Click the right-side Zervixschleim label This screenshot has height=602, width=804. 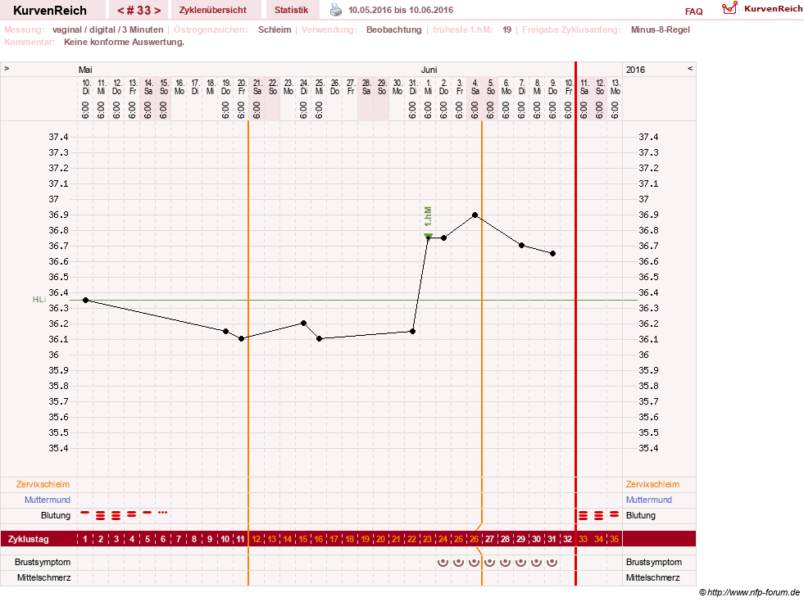pyautogui.click(x=652, y=484)
